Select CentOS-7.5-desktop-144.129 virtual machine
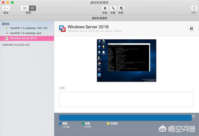 tap(27, 28)
